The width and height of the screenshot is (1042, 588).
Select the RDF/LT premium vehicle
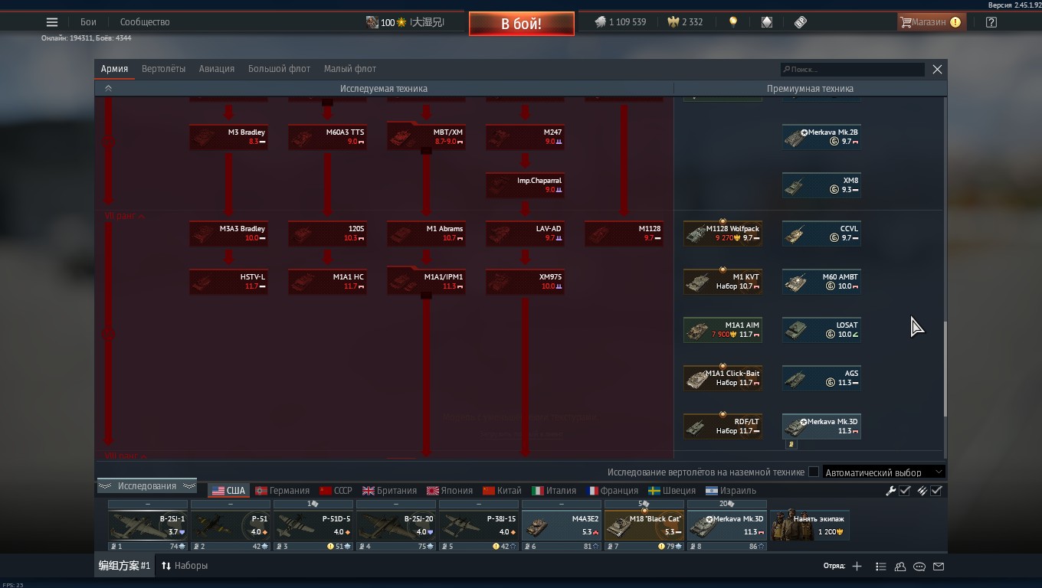pyautogui.click(x=723, y=426)
